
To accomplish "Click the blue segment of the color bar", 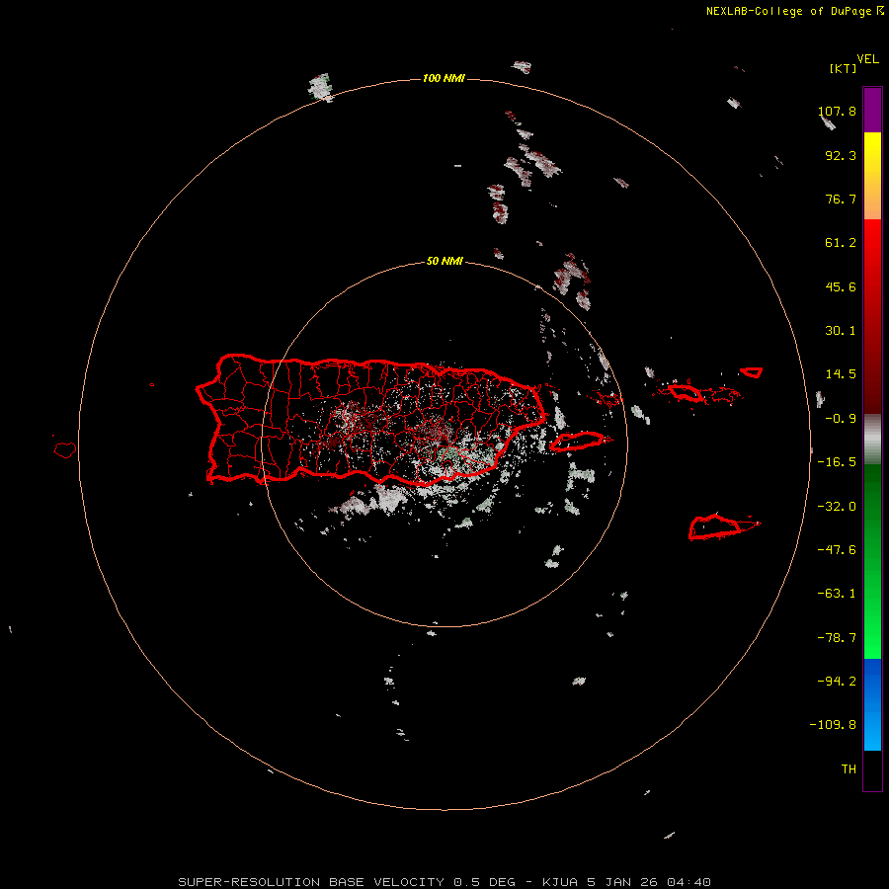I will [872, 704].
